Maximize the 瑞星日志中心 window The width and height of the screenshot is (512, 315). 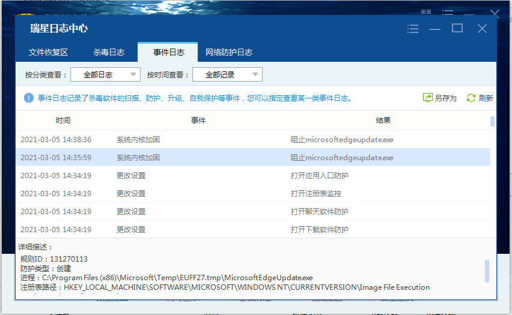(457, 28)
